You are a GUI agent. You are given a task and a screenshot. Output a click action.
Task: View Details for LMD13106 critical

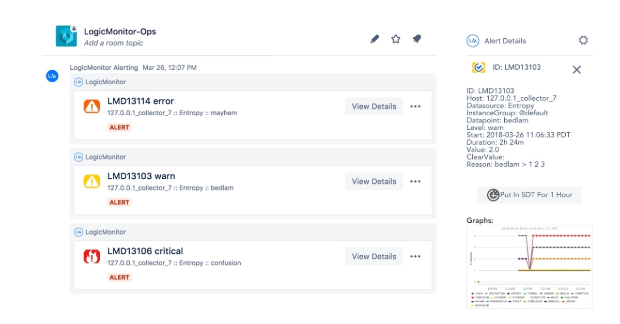(374, 256)
